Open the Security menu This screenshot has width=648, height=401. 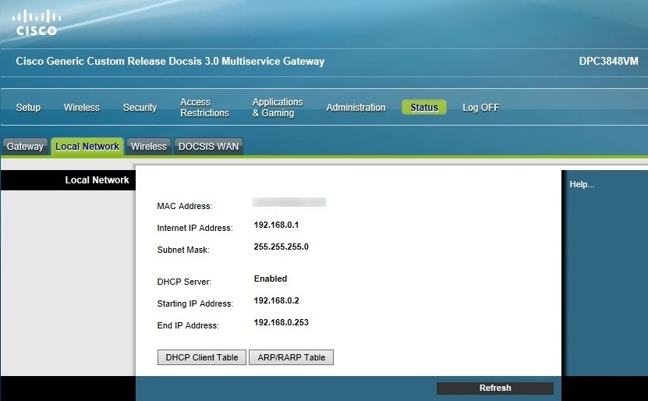click(x=140, y=108)
